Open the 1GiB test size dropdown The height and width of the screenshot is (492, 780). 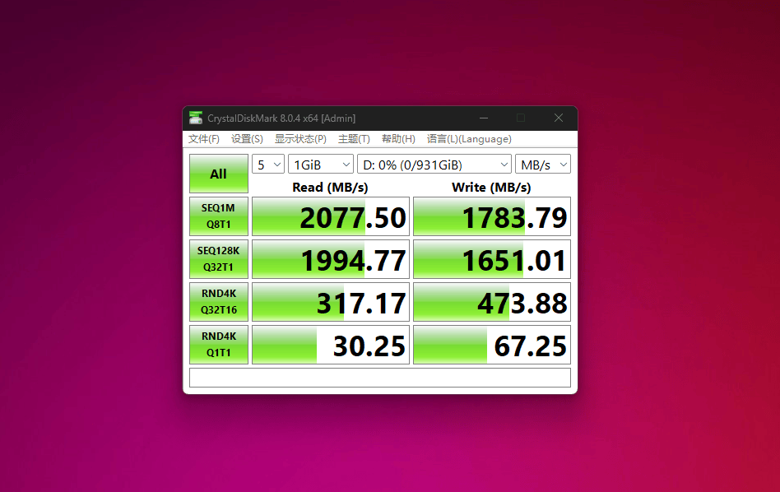tap(321, 165)
